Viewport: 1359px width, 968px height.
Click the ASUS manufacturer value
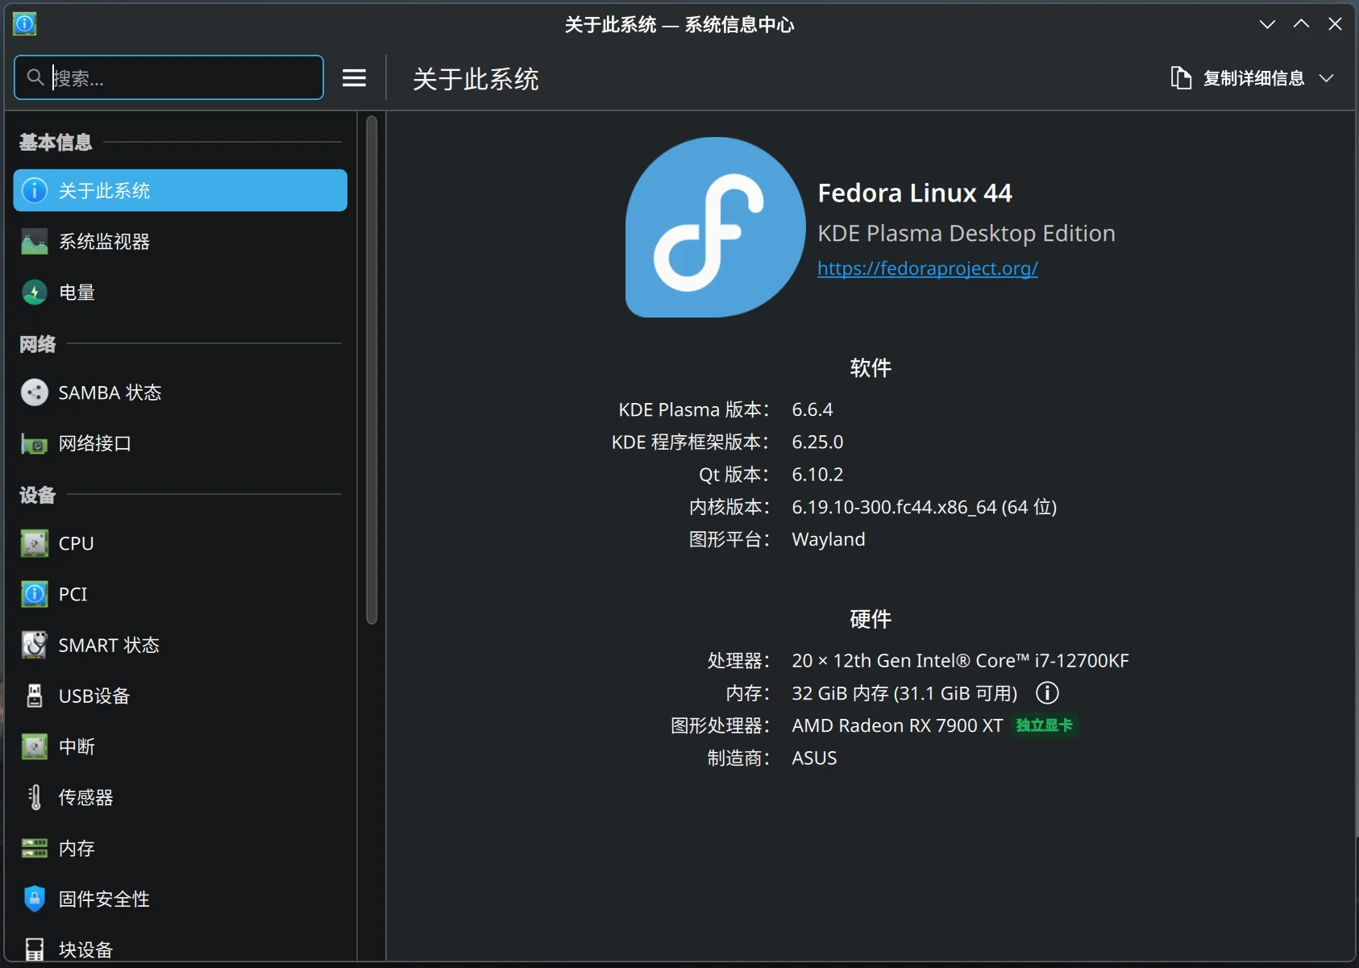(x=814, y=758)
